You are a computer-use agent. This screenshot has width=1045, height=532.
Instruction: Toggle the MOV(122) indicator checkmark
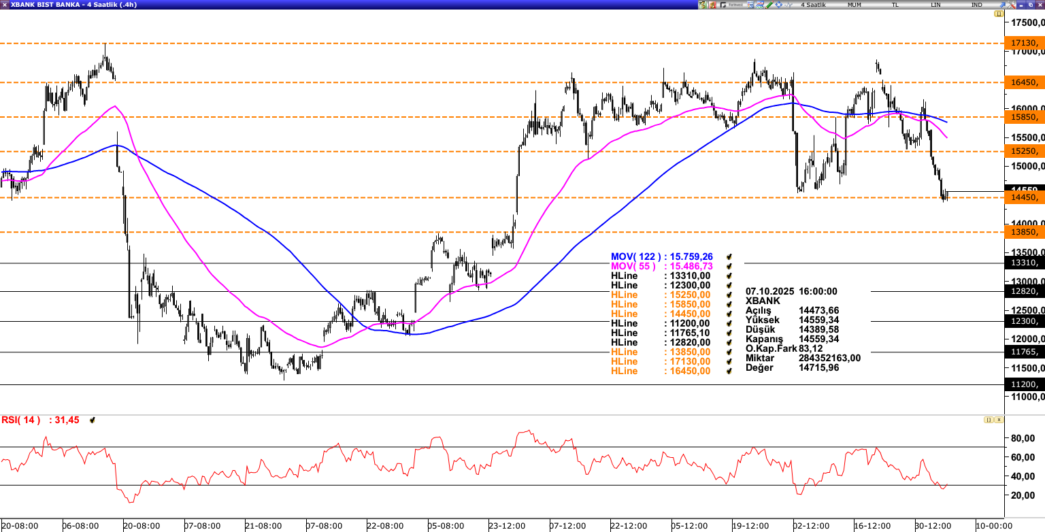(x=729, y=257)
